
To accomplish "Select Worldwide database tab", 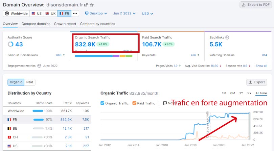I will 16,14.
